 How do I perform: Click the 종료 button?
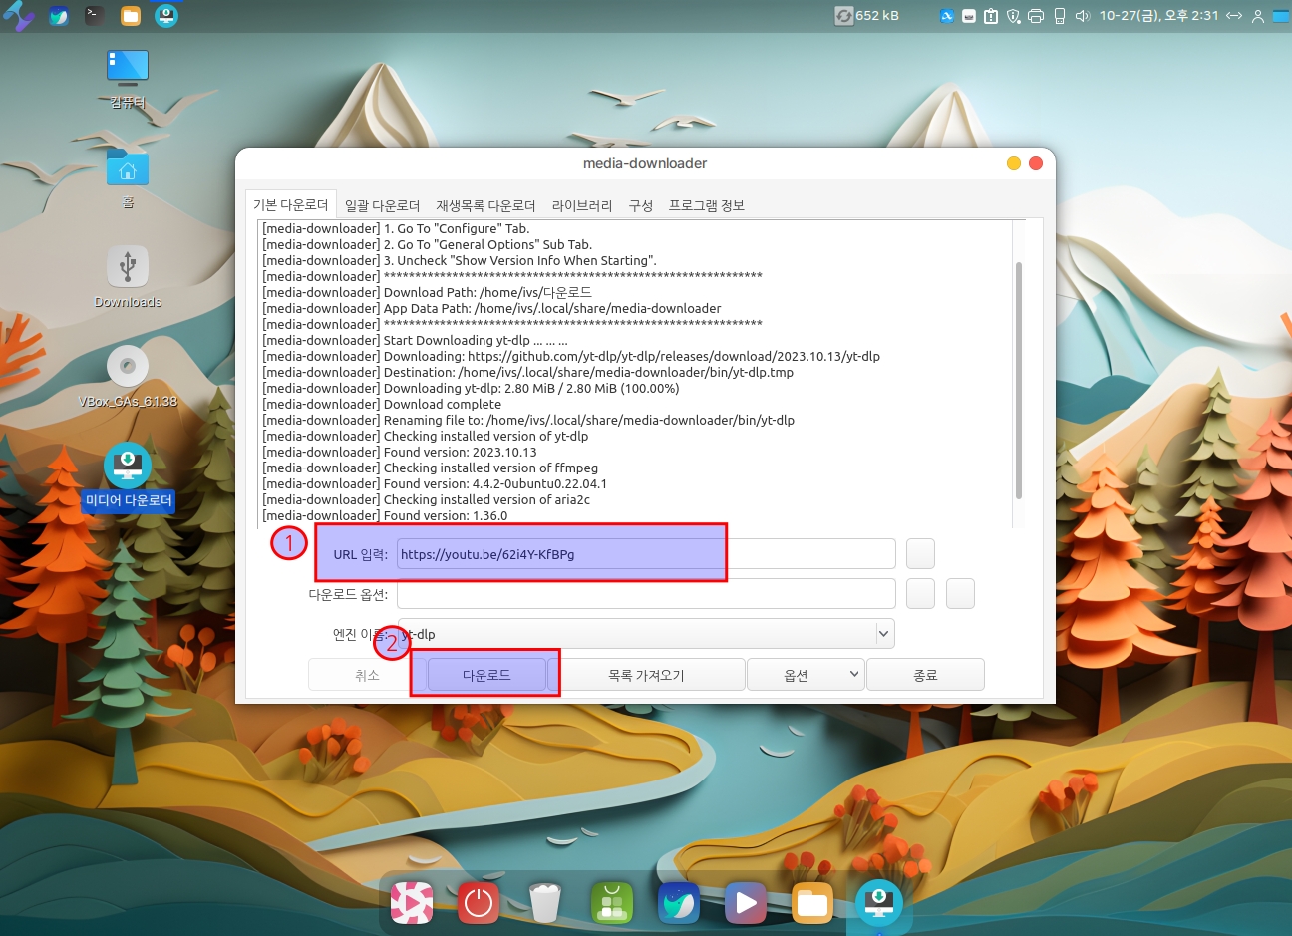[925, 675]
